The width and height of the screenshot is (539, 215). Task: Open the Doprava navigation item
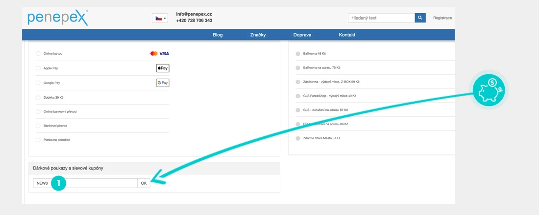click(x=302, y=35)
